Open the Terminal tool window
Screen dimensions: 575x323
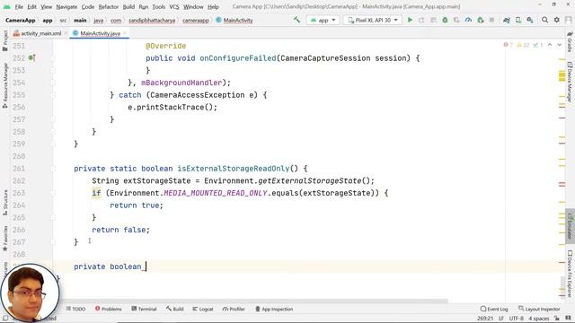pyautogui.click(x=144, y=309)
